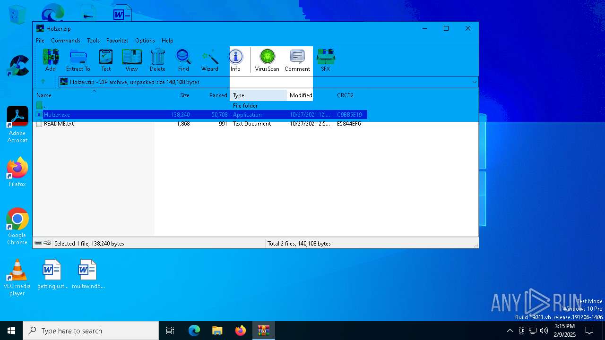Open Task View on taskbar
This screenshot has width=605, height=340.
point(170,331)
